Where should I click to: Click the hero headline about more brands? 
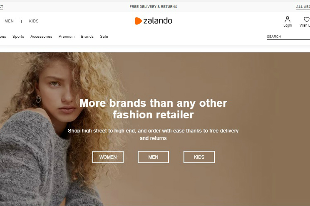click(153, 109)
